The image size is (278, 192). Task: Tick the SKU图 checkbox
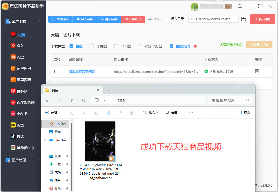coord(116,46)
